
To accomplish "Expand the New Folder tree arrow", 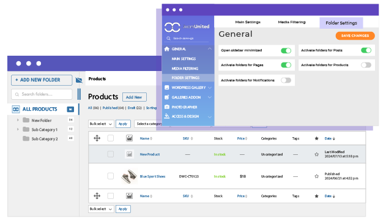I will point(18,120).
